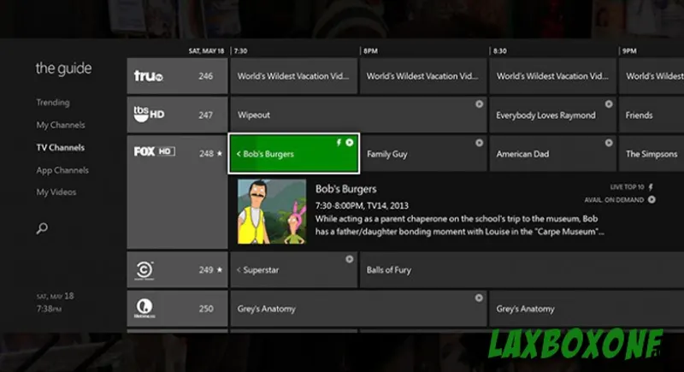Select the FOX HD channel logo
Viewport: 684px width, 372px height.
point(155,151)
